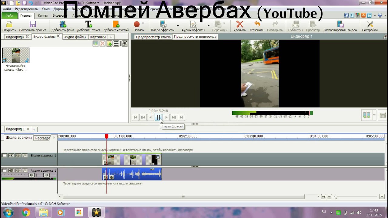This screenshot has height=218, width=388.
Task: Switch to Аудио файлы bin tab
Action: point(75,37)
